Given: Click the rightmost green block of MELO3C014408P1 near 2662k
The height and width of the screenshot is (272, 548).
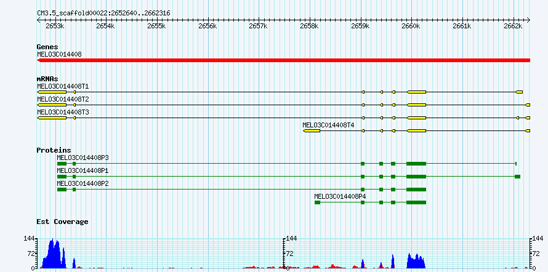Looking at the screenshot, I should pyautogui.click(x=517, y=177).
